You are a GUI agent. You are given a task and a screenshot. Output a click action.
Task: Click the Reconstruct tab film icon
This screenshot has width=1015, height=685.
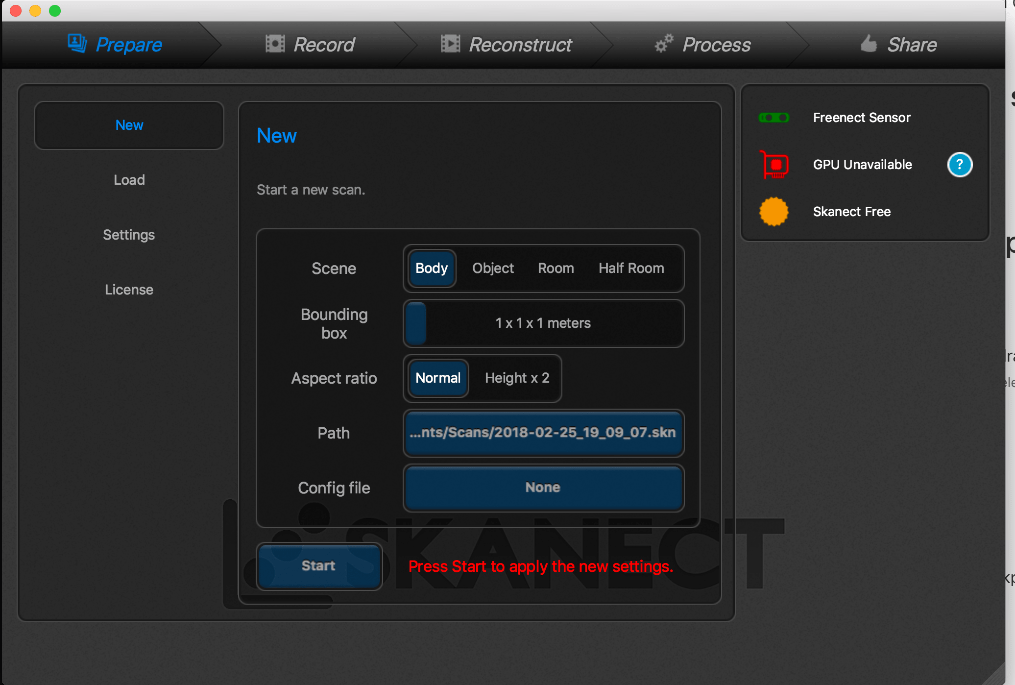tap(450, 44)
